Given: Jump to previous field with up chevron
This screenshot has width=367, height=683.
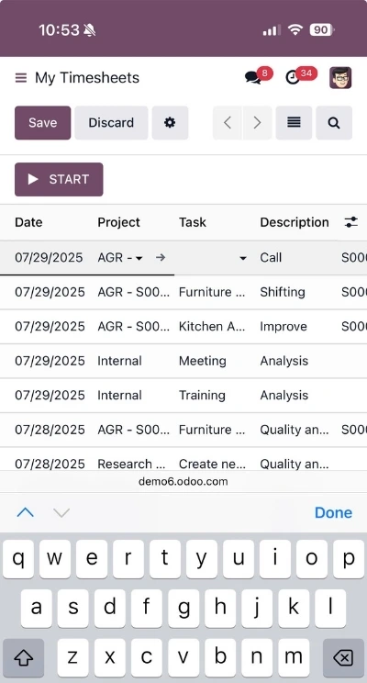Looking at the screenshot, I should 26,512.
